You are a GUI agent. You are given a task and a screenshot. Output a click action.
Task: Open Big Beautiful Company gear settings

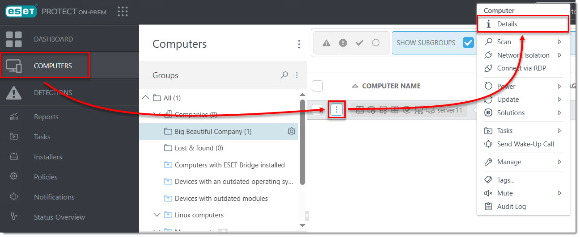(x=292, y=131)
